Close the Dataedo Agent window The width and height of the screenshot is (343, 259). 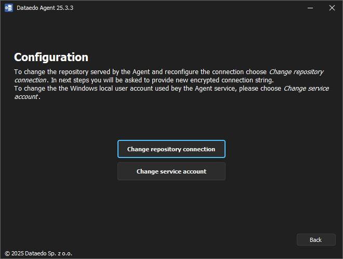point(332,8)
